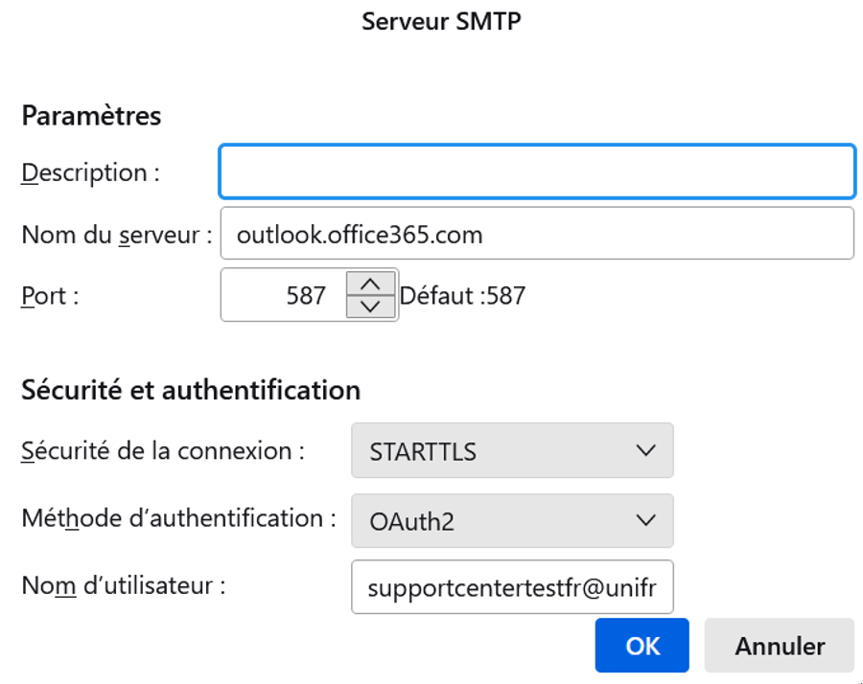Click the Sécurité de la connexion label
Viewport: 863px width, 684px height.
[163, 451]
